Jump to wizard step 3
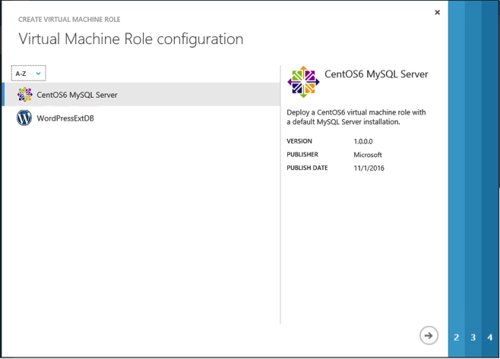This screenshot has height=359, width=500. pyautogui.click(x=473, y=337)
